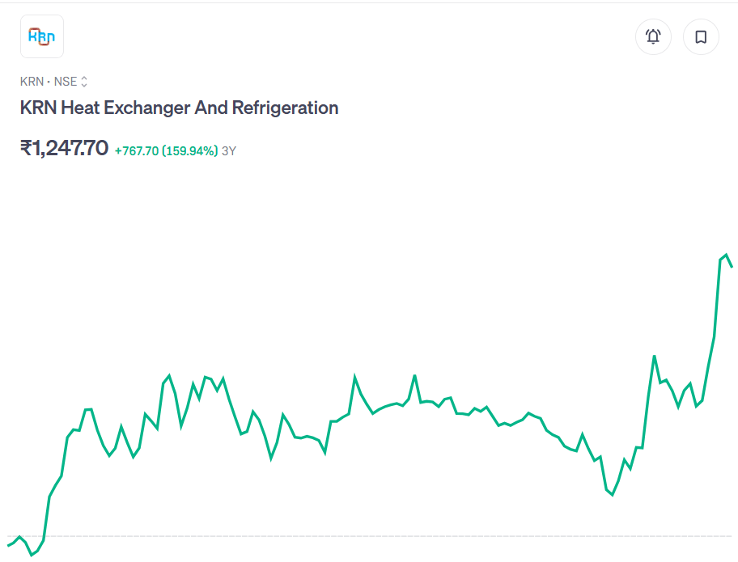Click the deep trough before the final rally
The image size is (738, 562).
(x=612, y=494)
